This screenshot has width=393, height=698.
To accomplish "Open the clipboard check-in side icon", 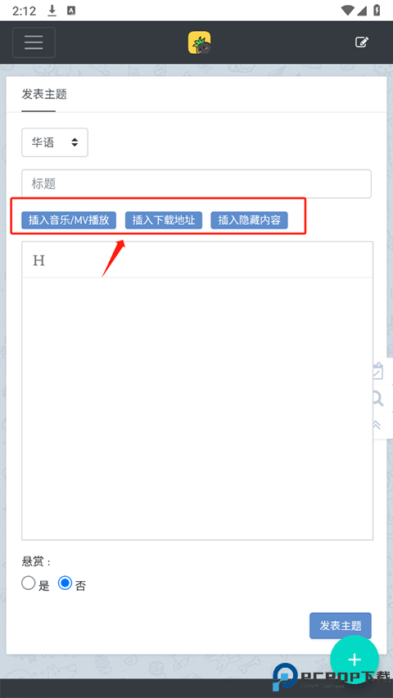I will (x=377, y=372).
